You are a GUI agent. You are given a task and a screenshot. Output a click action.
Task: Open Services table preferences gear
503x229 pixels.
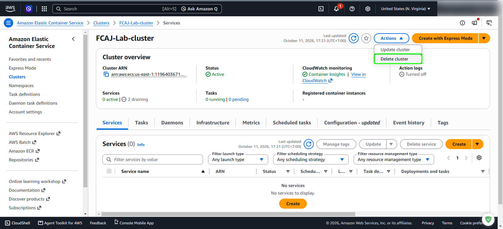(x=479, y=158)
